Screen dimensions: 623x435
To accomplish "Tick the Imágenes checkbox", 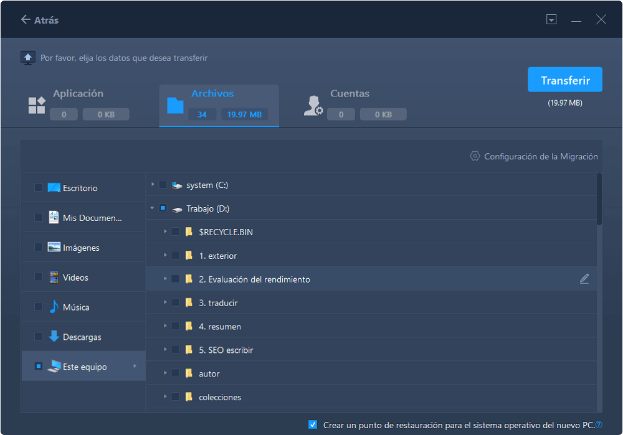I will click(39, 247).
